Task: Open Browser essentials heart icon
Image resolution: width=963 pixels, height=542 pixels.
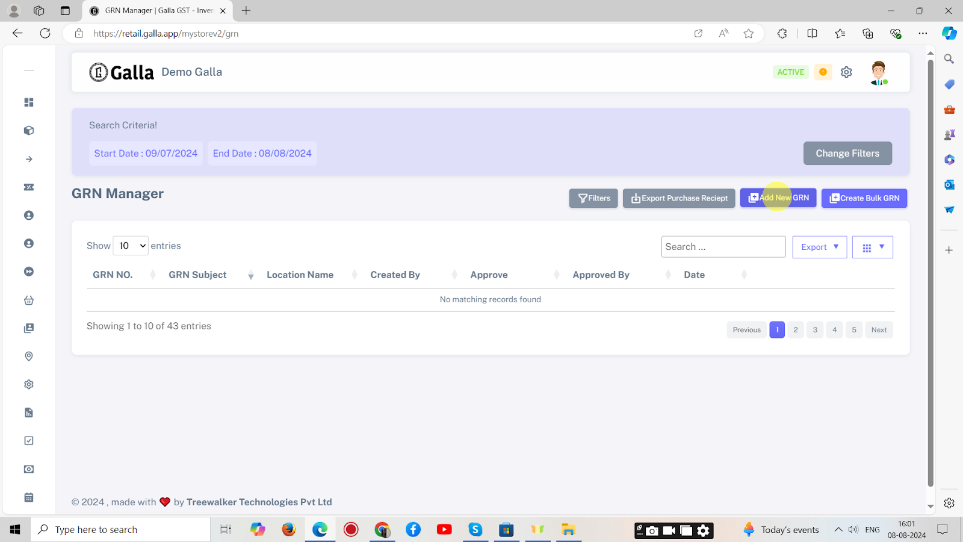Action: [896, 34]
